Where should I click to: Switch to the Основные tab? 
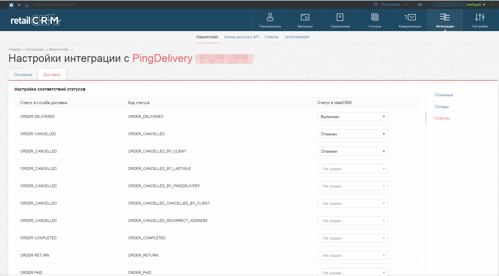click(x=23, y=75)
